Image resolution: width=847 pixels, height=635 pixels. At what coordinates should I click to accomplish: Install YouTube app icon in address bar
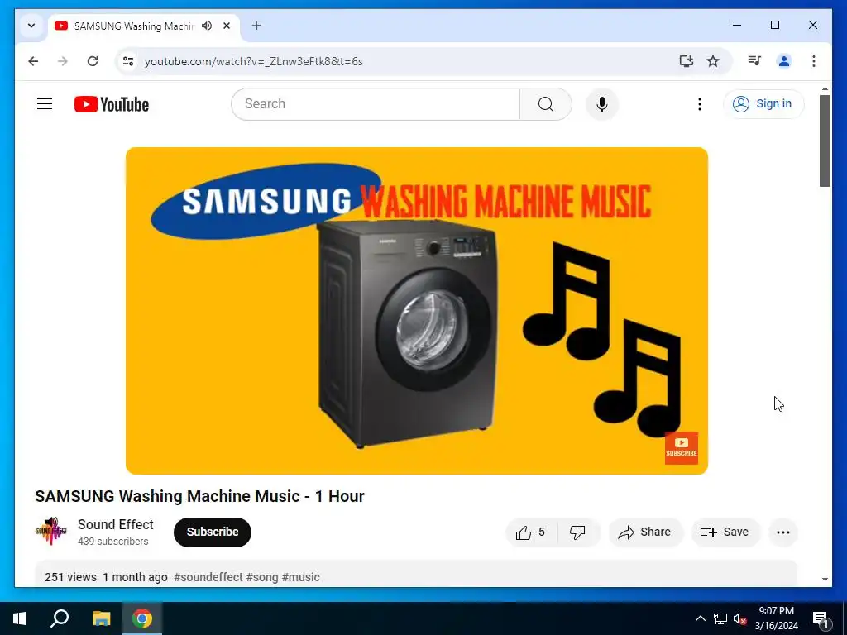[686, 61]
